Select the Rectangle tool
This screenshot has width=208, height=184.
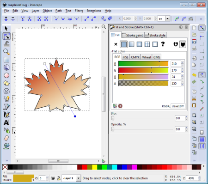point(6,60)
